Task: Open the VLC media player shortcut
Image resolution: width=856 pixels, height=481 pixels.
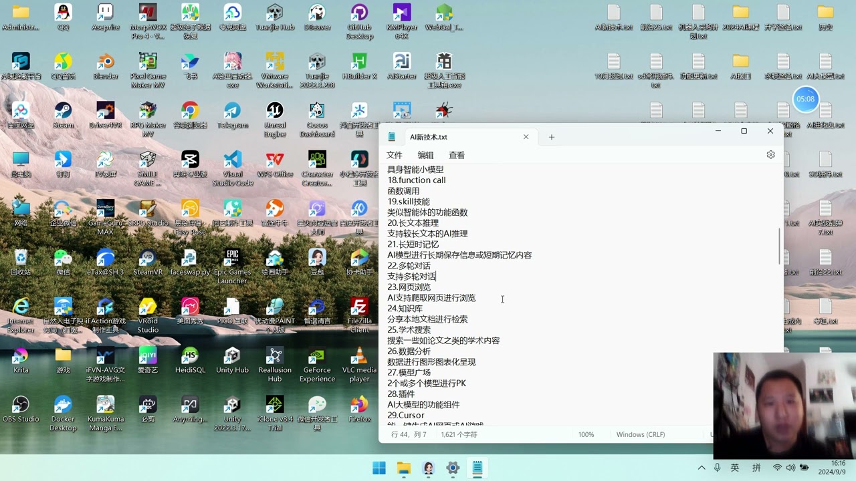Action: (360, 363)
